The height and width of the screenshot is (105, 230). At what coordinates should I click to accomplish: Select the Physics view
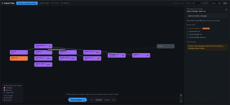[x=107, y=100]
